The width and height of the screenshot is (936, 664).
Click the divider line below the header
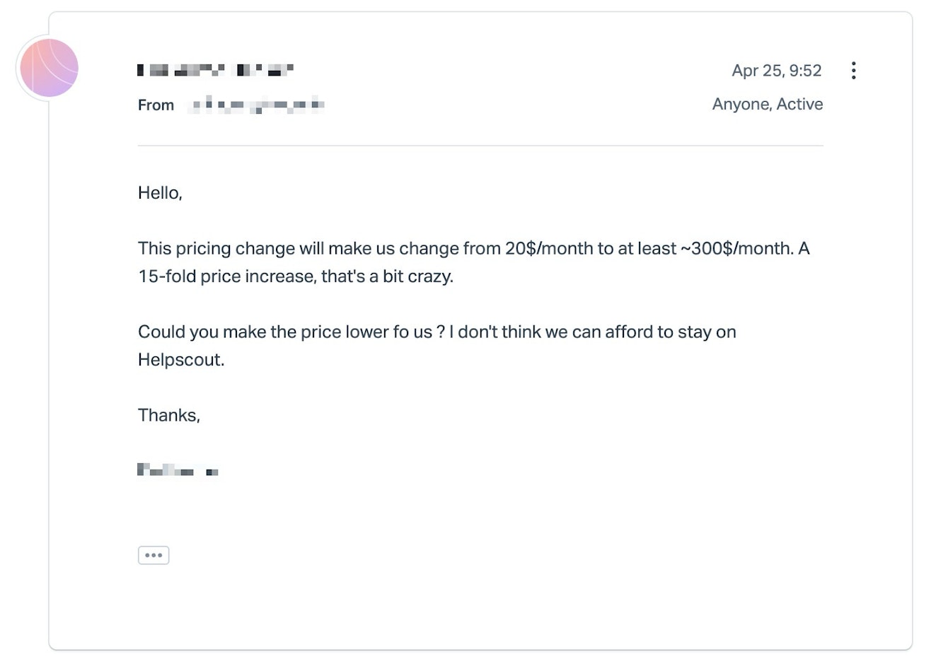[x=480, y=146]
